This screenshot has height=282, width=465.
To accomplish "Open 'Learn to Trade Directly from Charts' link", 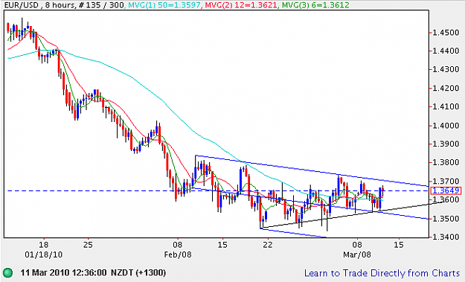I will click(x=382, y=273).
